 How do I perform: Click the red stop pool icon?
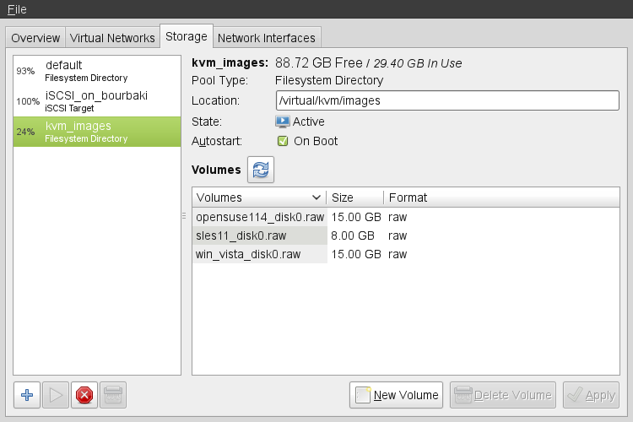point(84,394)
